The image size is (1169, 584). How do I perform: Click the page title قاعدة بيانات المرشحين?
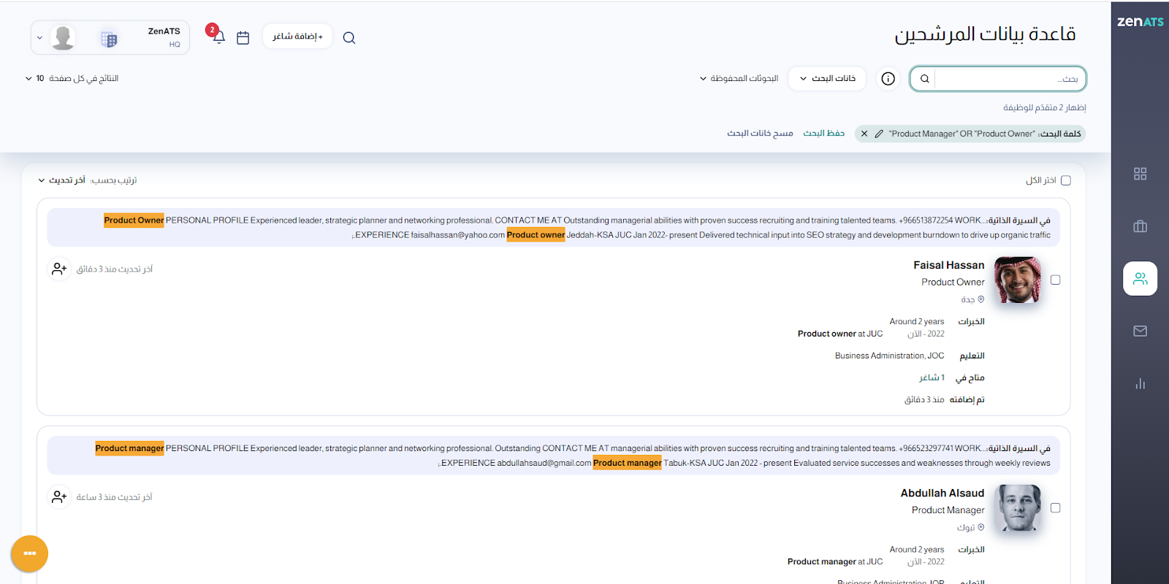pos(985,34)
